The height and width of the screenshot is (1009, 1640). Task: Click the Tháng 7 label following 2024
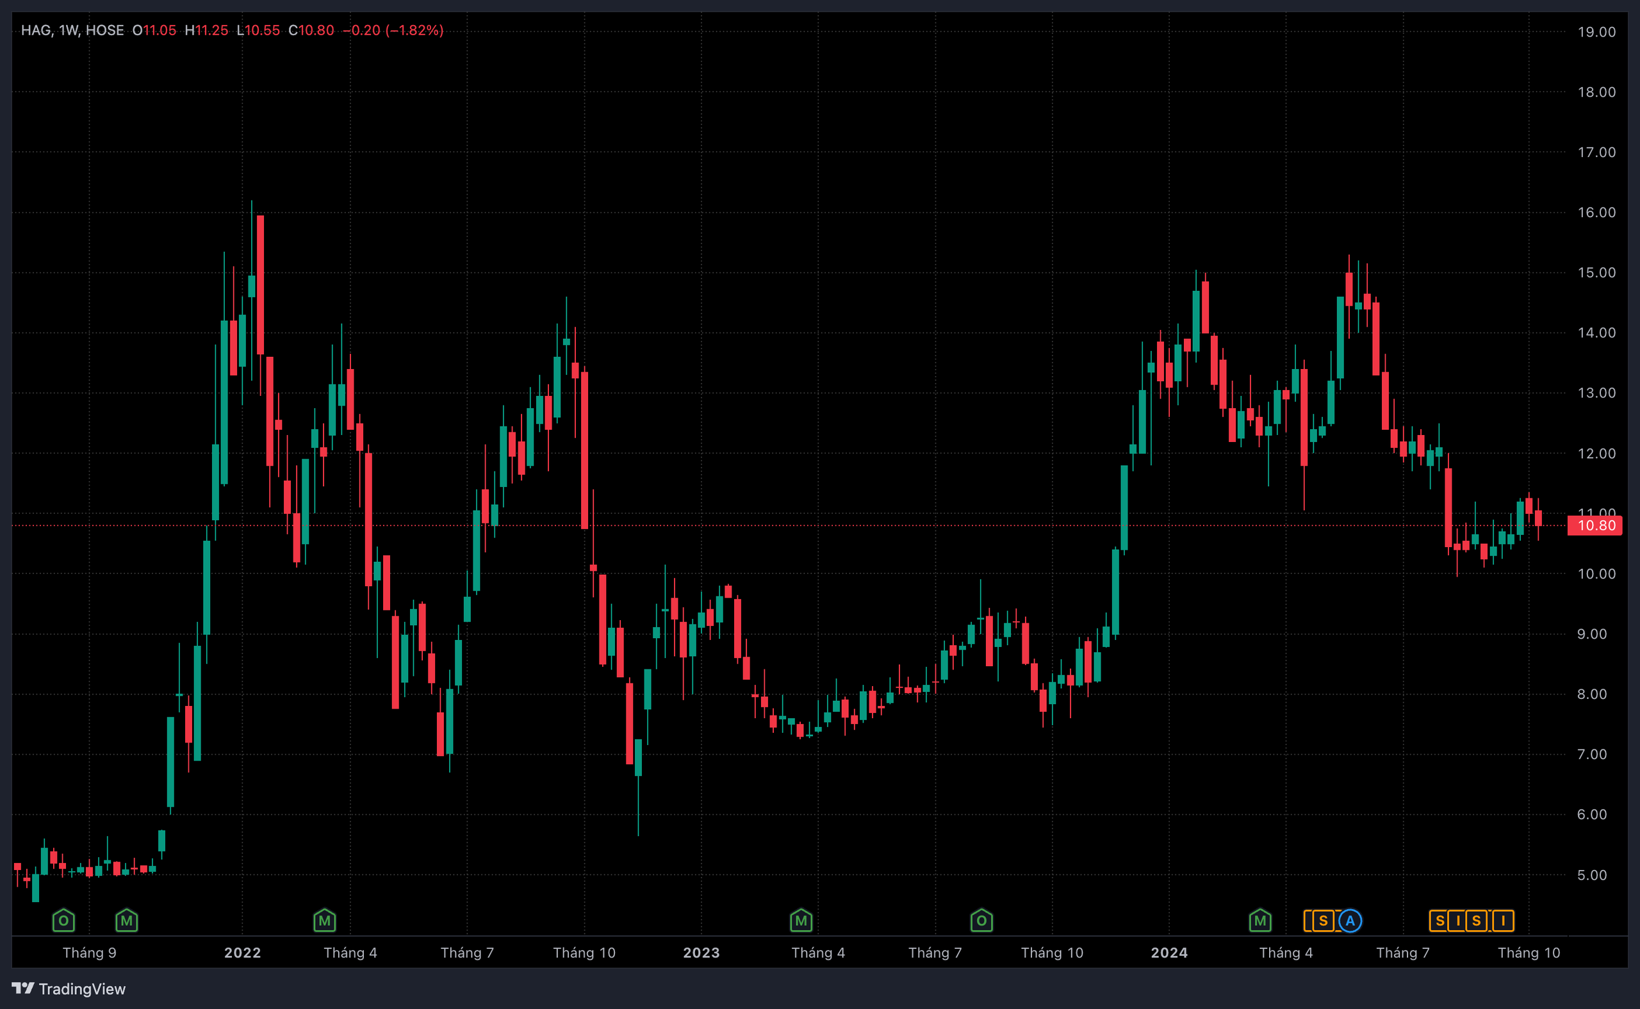(x=1403, y=953)
